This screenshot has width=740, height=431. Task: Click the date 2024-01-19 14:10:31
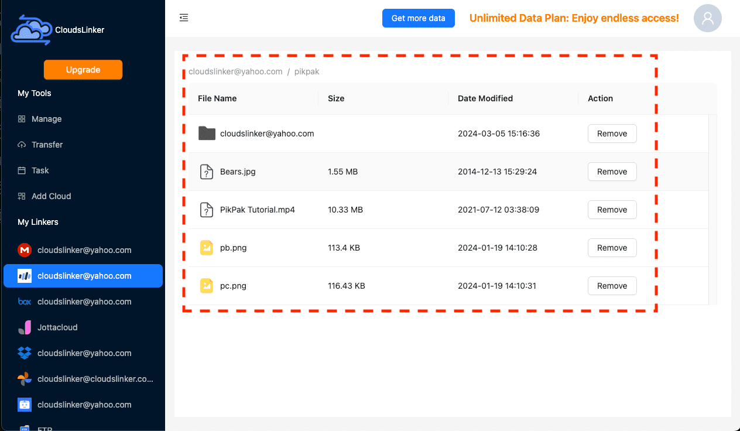click(497, 286)
